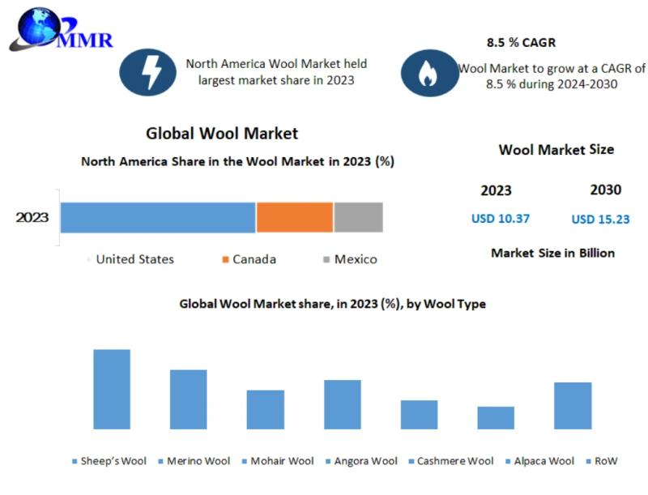Click the '8.5 % CAGR' heading
Screen dimensions: 648x495
pos(521,43)
